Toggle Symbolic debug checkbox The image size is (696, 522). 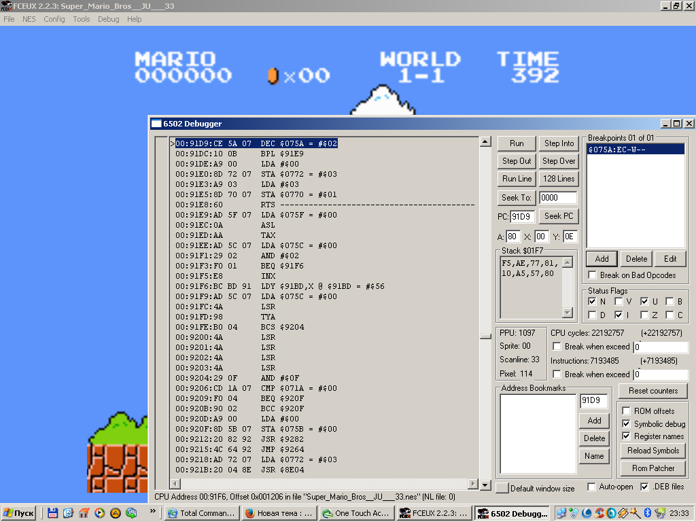coord(626,424)
